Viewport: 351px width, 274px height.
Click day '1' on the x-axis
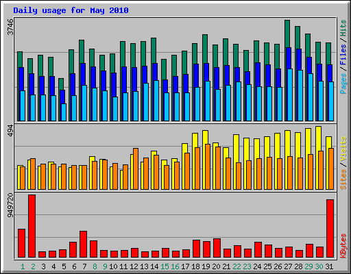23,266
